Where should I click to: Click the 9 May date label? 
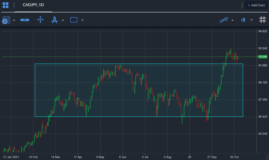coord(100,157)
